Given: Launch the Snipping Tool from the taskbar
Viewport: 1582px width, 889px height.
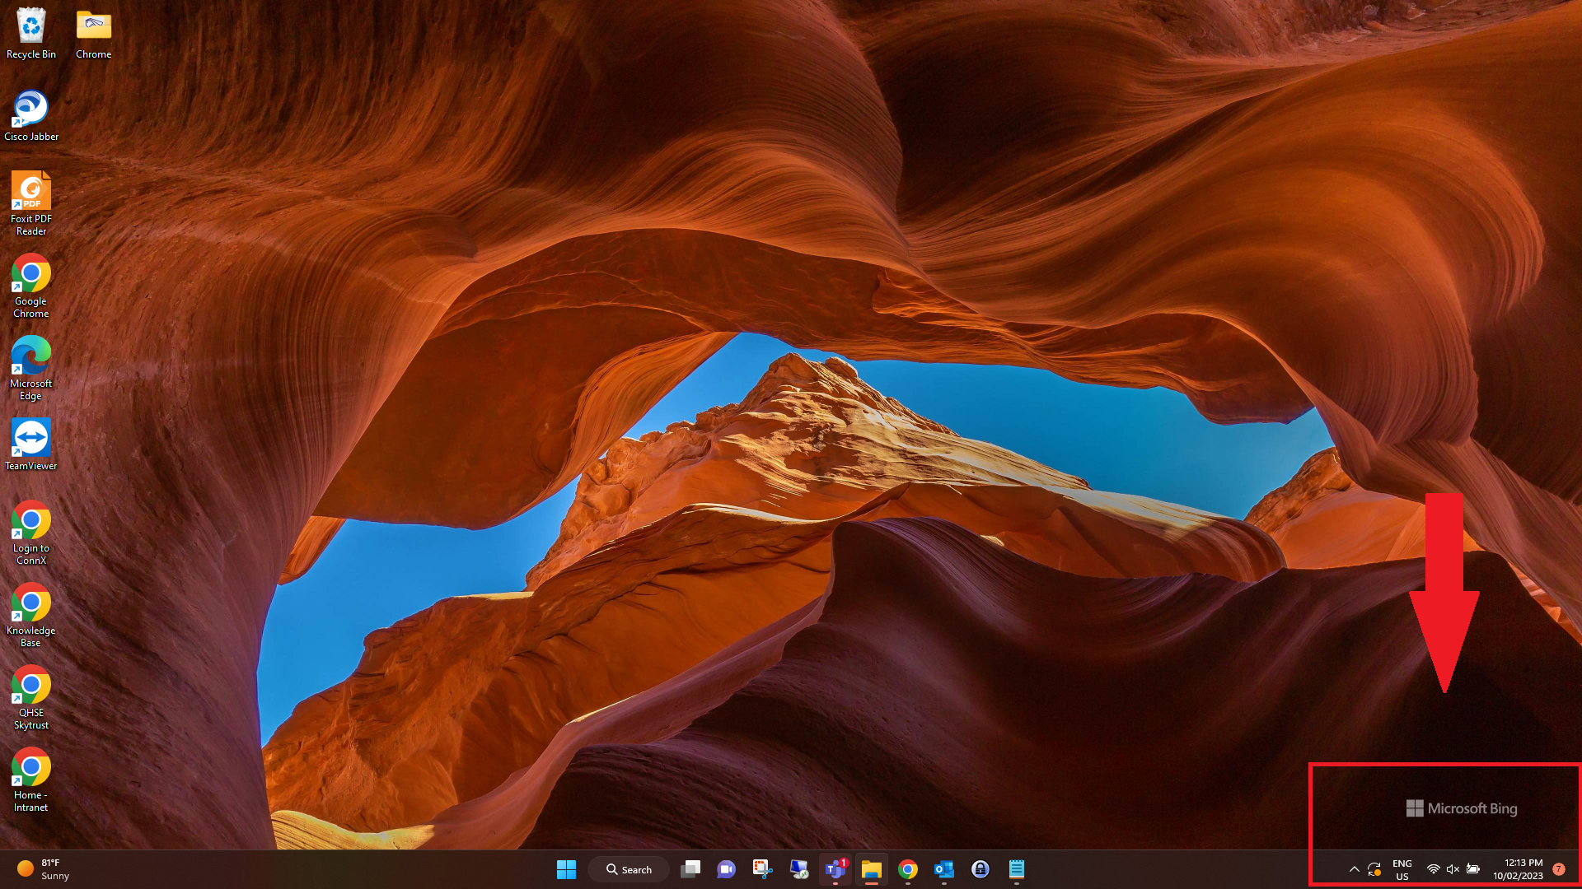Looking at the screenshot, I should (762, 869).
